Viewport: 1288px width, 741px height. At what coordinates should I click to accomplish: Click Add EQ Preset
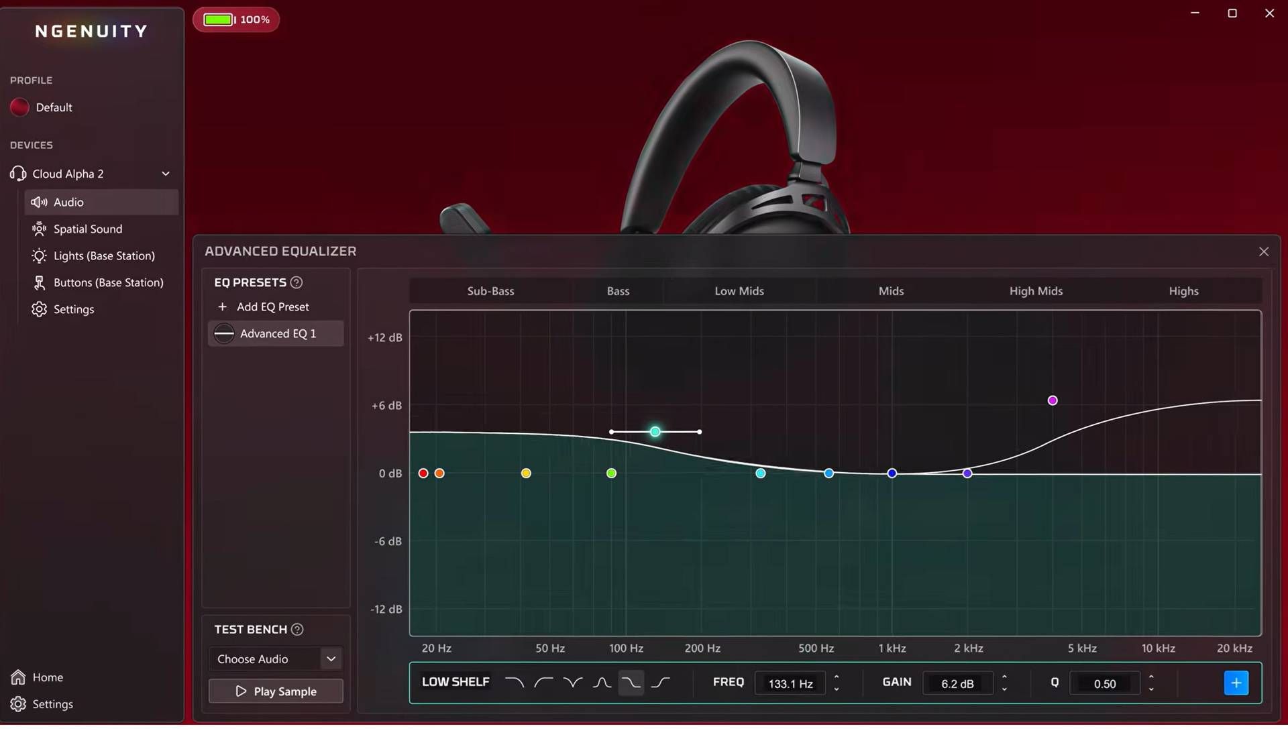pos(263,306)
